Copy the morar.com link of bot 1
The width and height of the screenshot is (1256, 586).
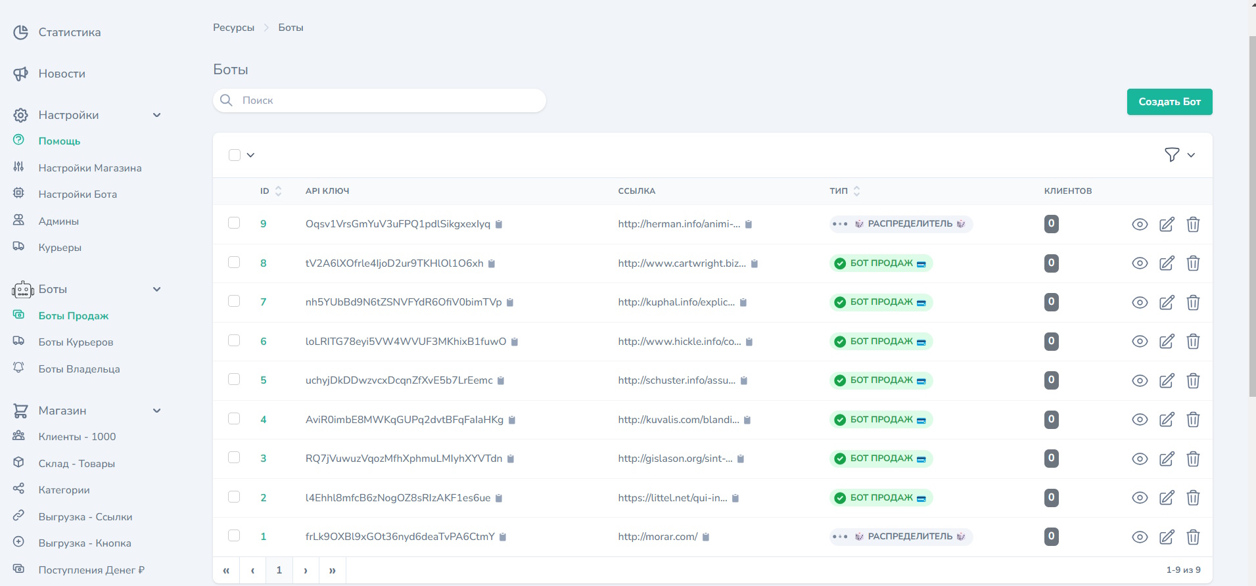706,537
